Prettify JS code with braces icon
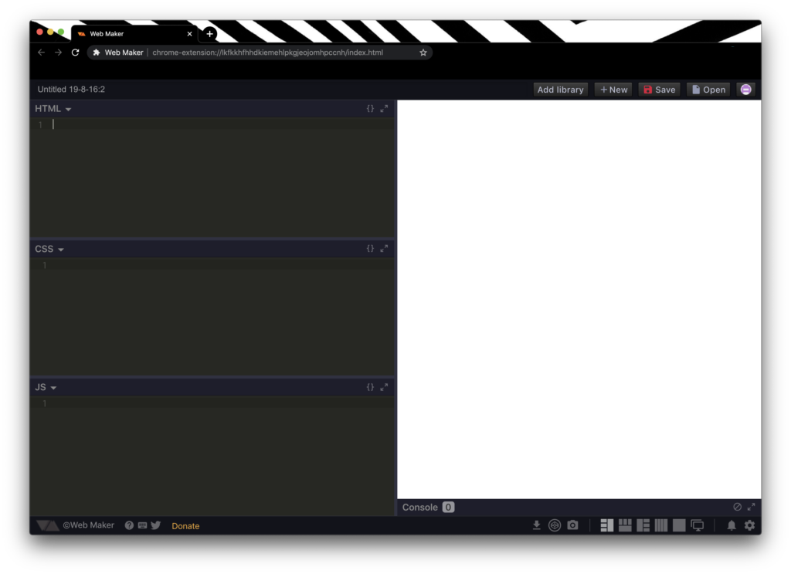791x574 pixels. tap(370, 387)
